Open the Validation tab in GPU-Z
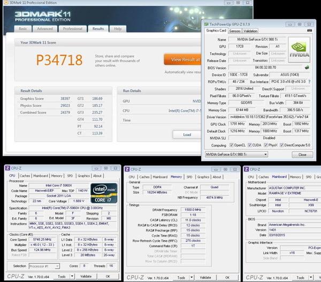The image size is (321, 282). tap(250, 31)
